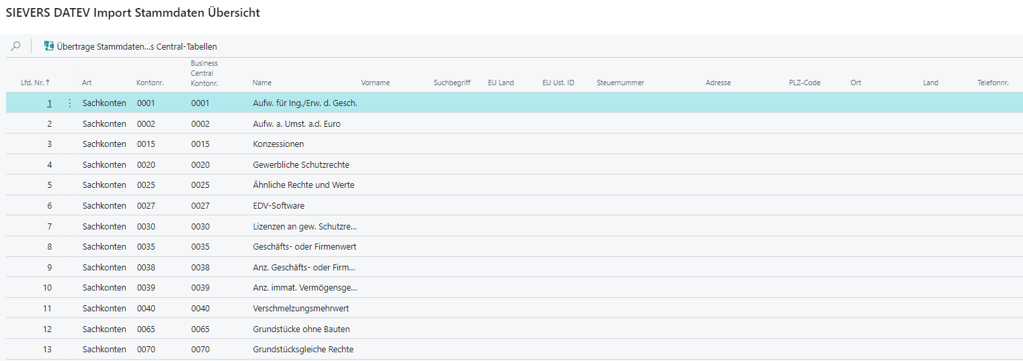
Task: Click the Lfd. Nr. sort arrow
Action: (x=48, y=83)
